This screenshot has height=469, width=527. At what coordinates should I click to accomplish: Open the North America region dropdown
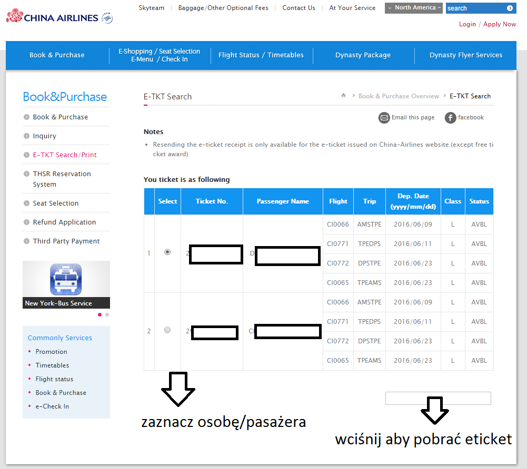414,8
